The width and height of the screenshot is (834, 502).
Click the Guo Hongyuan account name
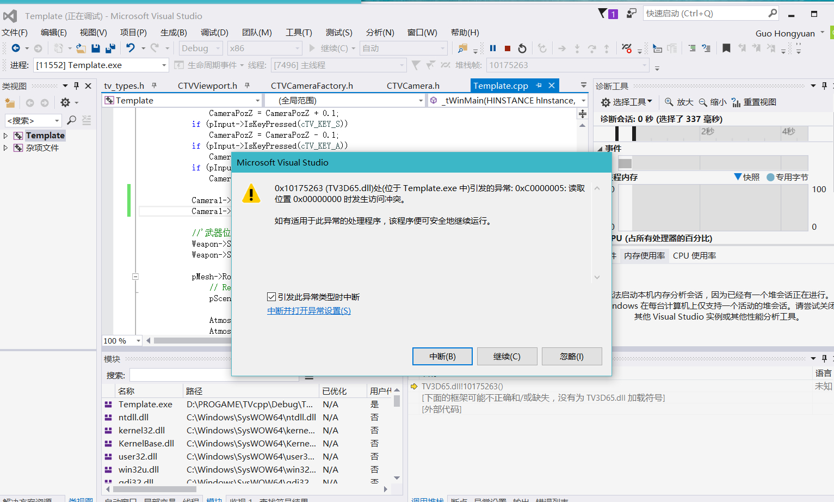tap(785, 34)
